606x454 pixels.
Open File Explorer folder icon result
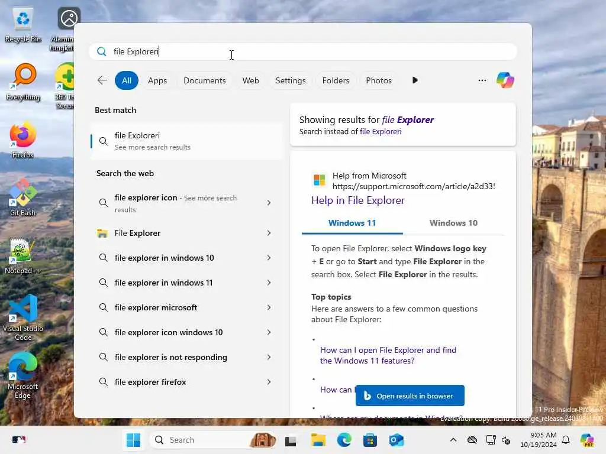click(x=102, y=233)
